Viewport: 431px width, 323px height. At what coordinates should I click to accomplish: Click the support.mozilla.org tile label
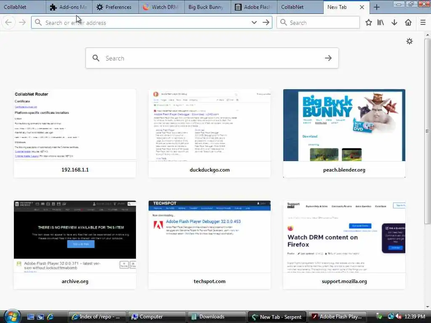344,281
